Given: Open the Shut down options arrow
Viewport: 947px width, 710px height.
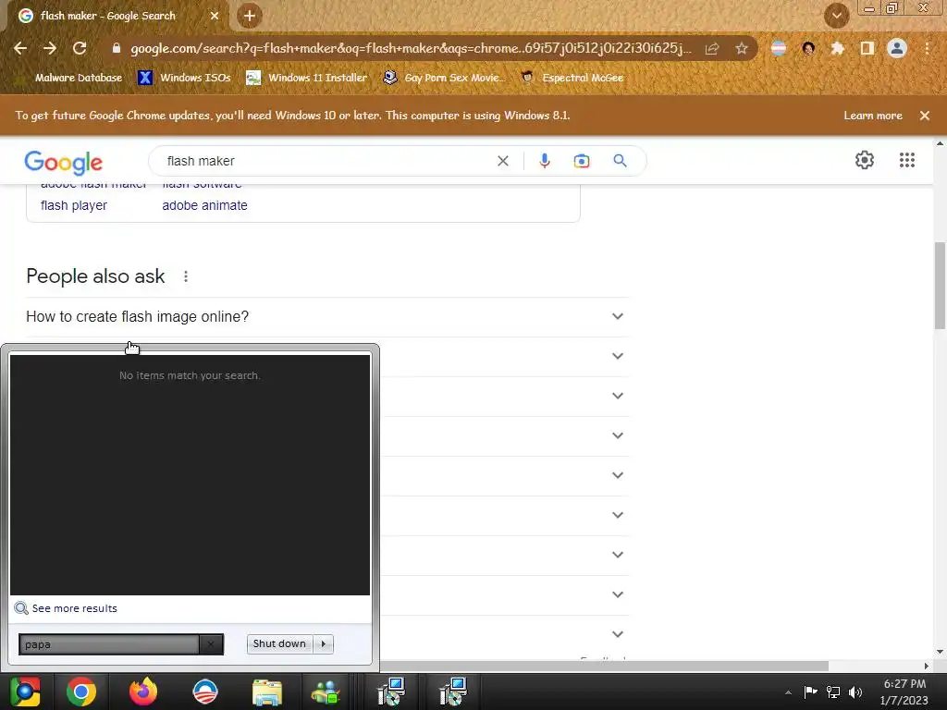Looking at the screenshot, I should tap(324, 643).
